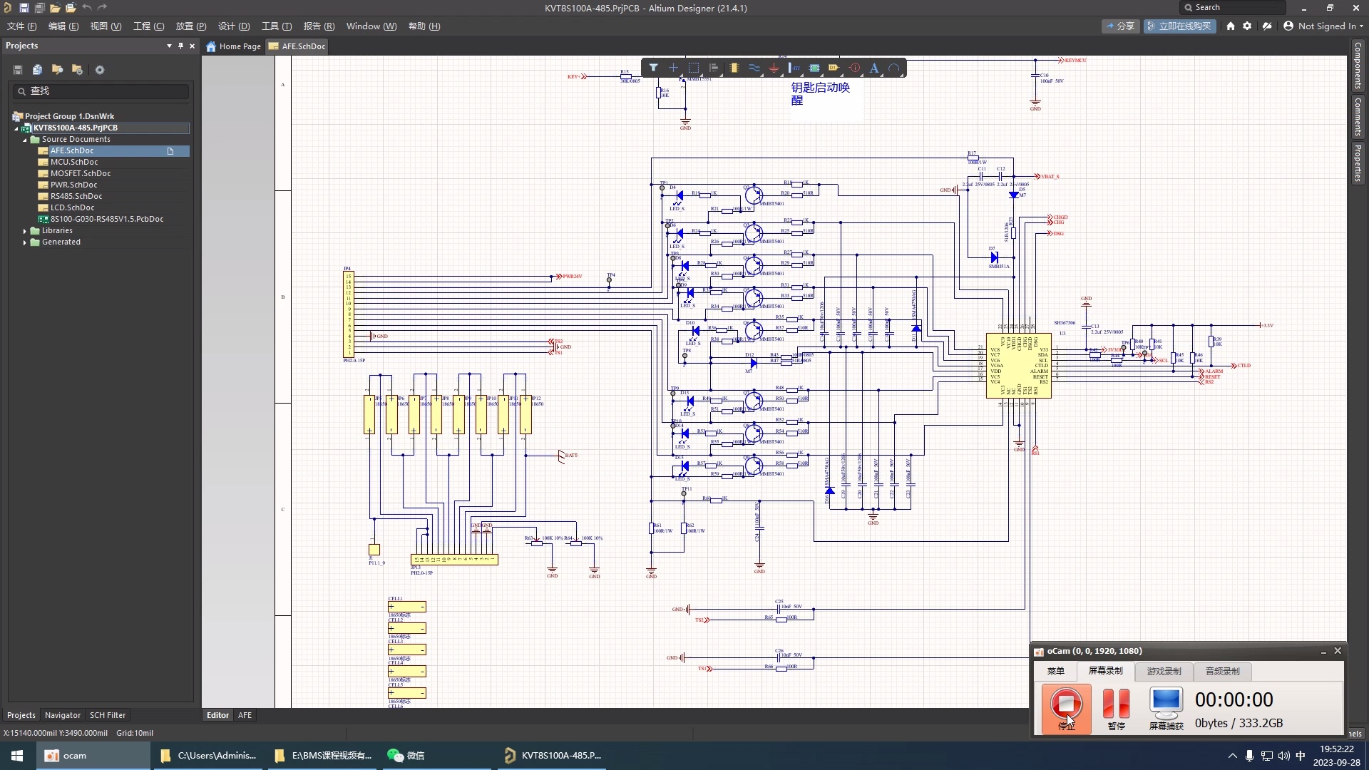Select the Place Arc drawing tool

894,68
